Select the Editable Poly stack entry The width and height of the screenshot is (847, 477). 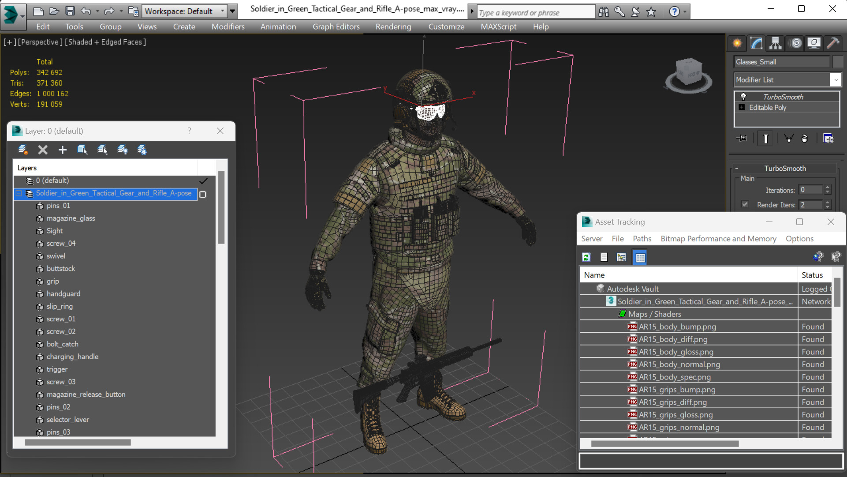click(x=767, y=108)
